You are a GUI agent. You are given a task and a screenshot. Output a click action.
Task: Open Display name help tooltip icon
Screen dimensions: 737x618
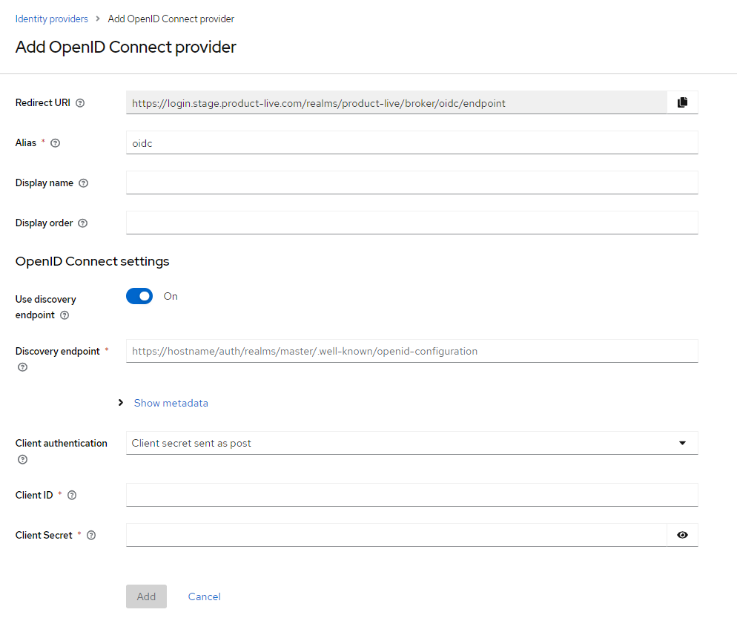pyautogui.click(x=83, y=183)
